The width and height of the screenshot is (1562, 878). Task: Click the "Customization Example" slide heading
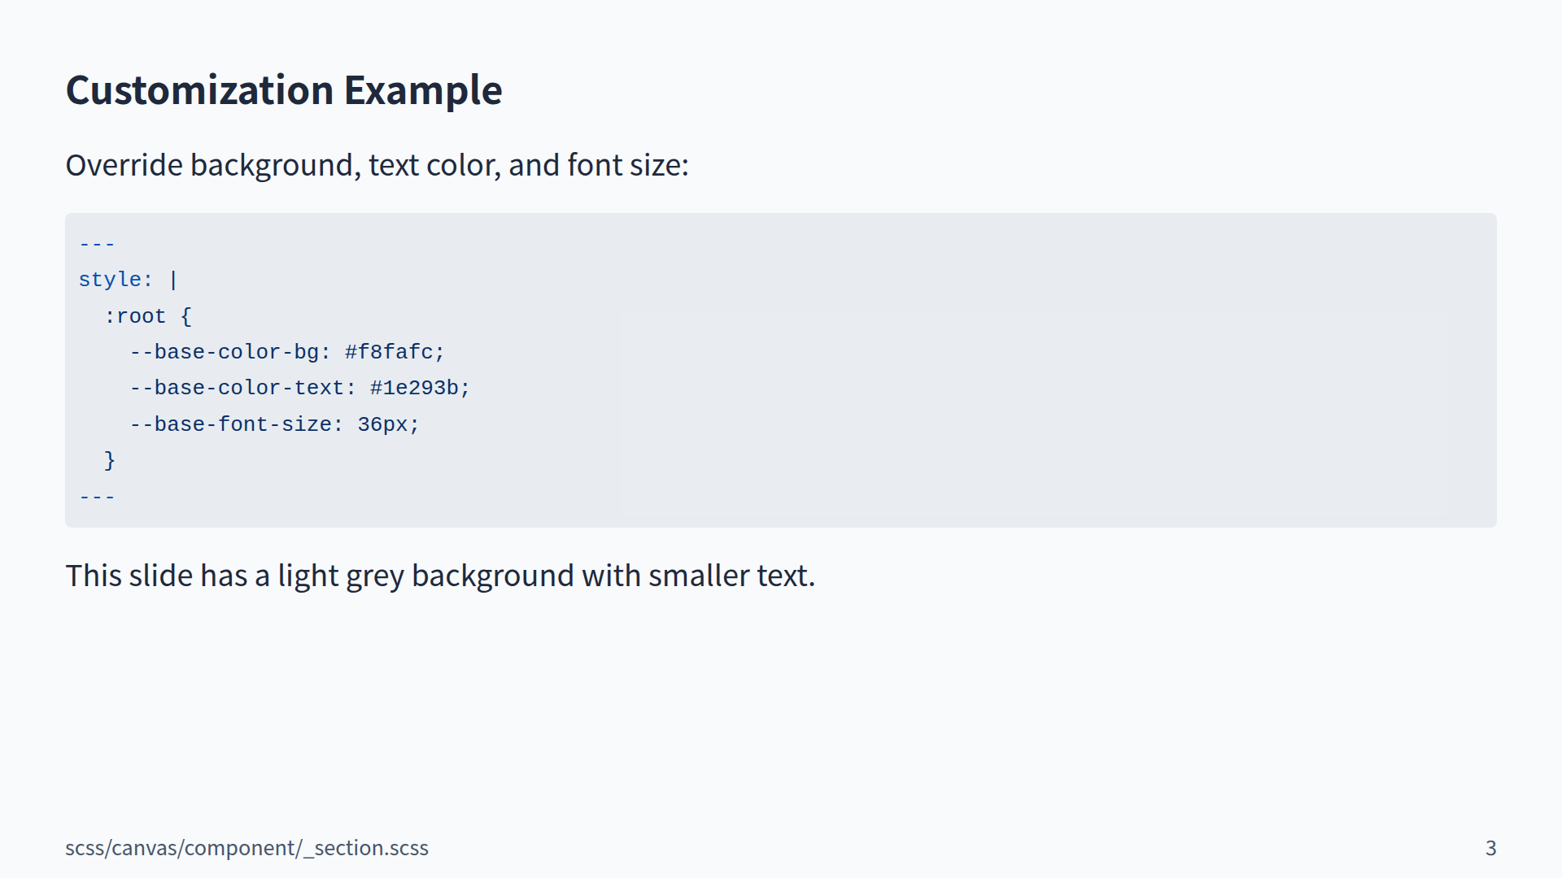coord(283,90)
